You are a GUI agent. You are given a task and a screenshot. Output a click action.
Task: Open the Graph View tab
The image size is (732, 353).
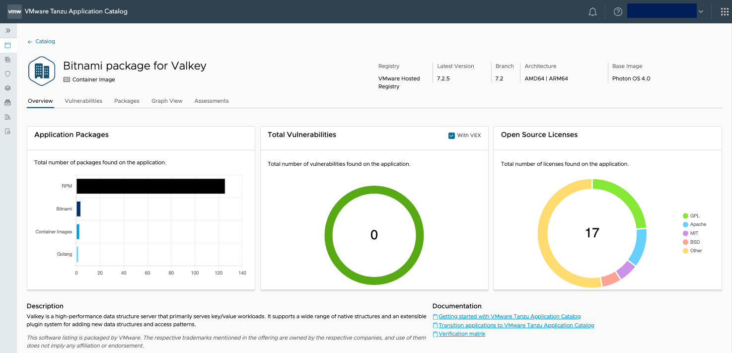(167, 101)
